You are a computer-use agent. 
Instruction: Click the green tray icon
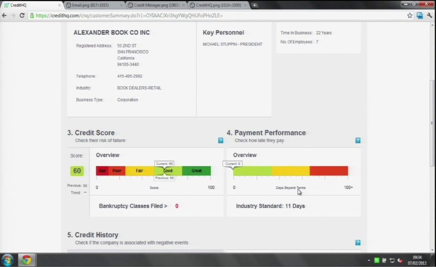click(376, 260)
